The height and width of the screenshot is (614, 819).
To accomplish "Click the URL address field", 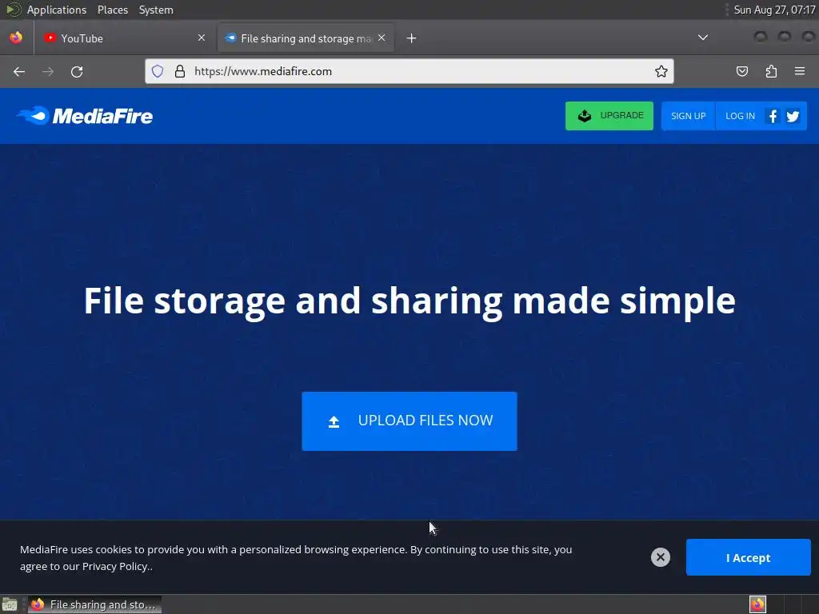I will [x=409, y=71].
